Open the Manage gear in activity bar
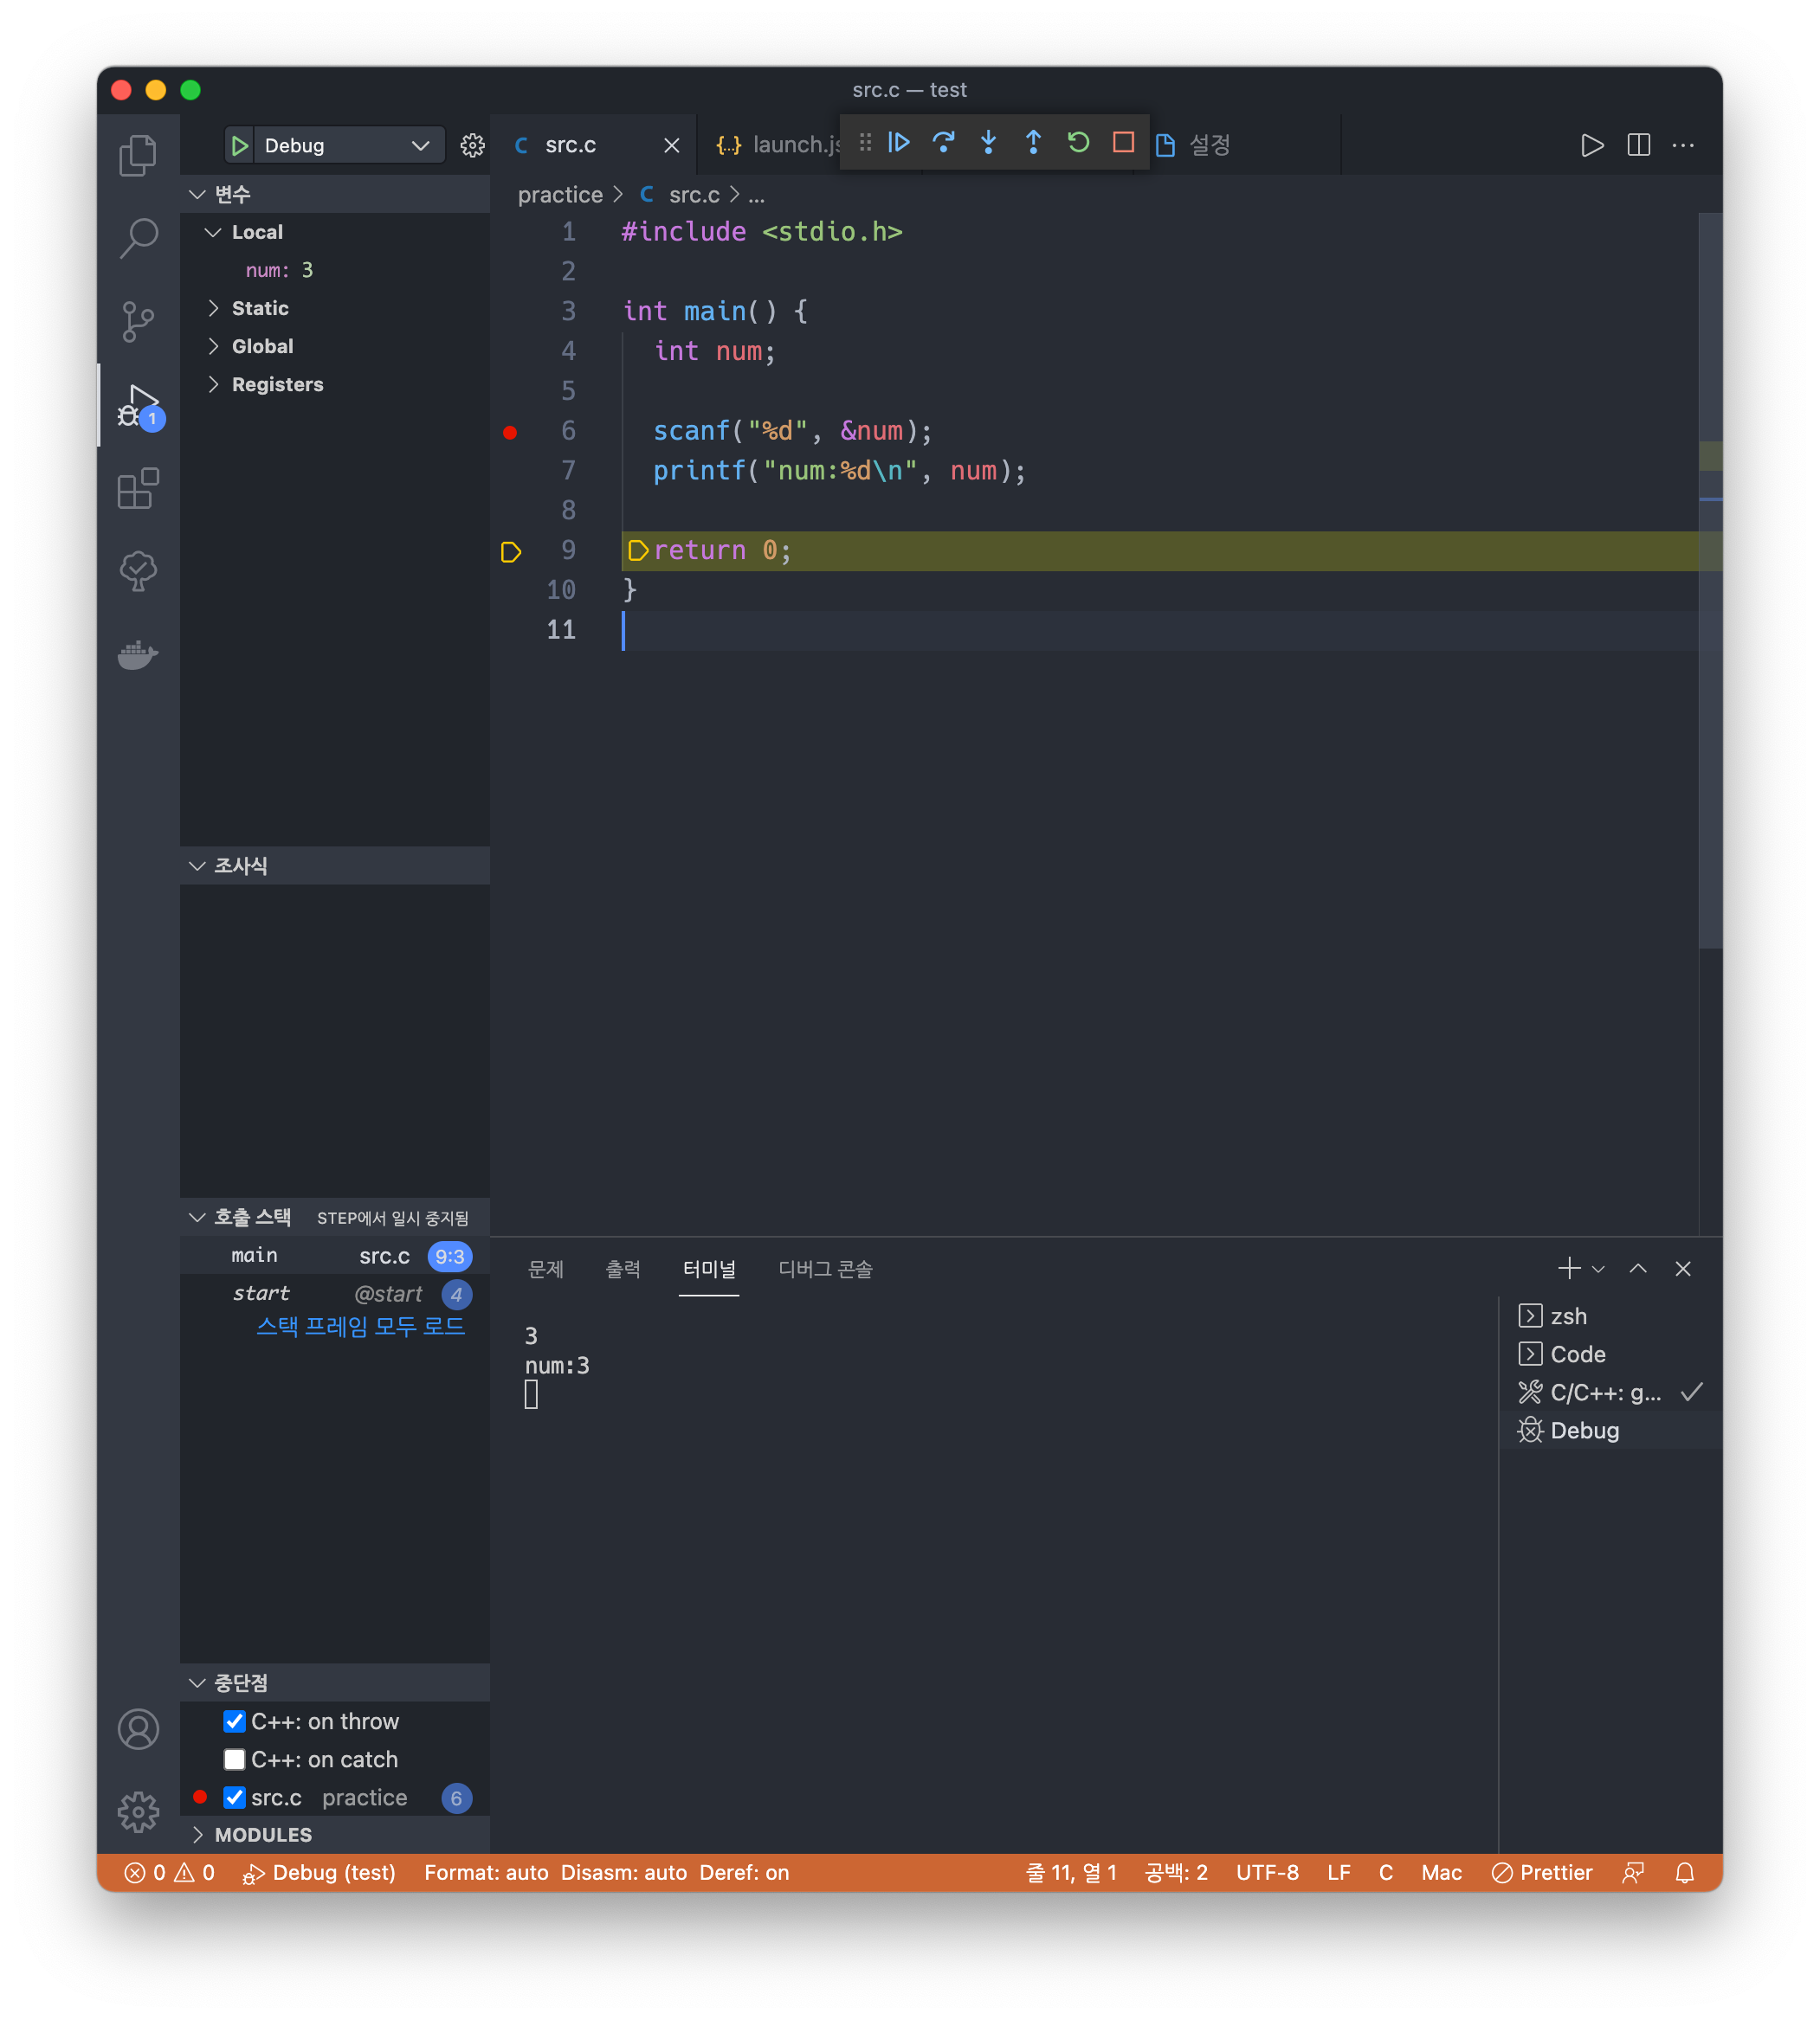Viewport: 1820px width, 2020px height. pos(138,1812)
